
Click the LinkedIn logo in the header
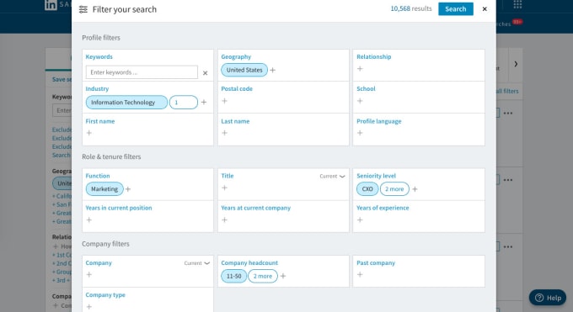point(51,5)
